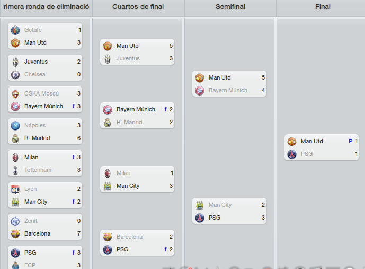Select the Semifinal column header

point(230,7)
